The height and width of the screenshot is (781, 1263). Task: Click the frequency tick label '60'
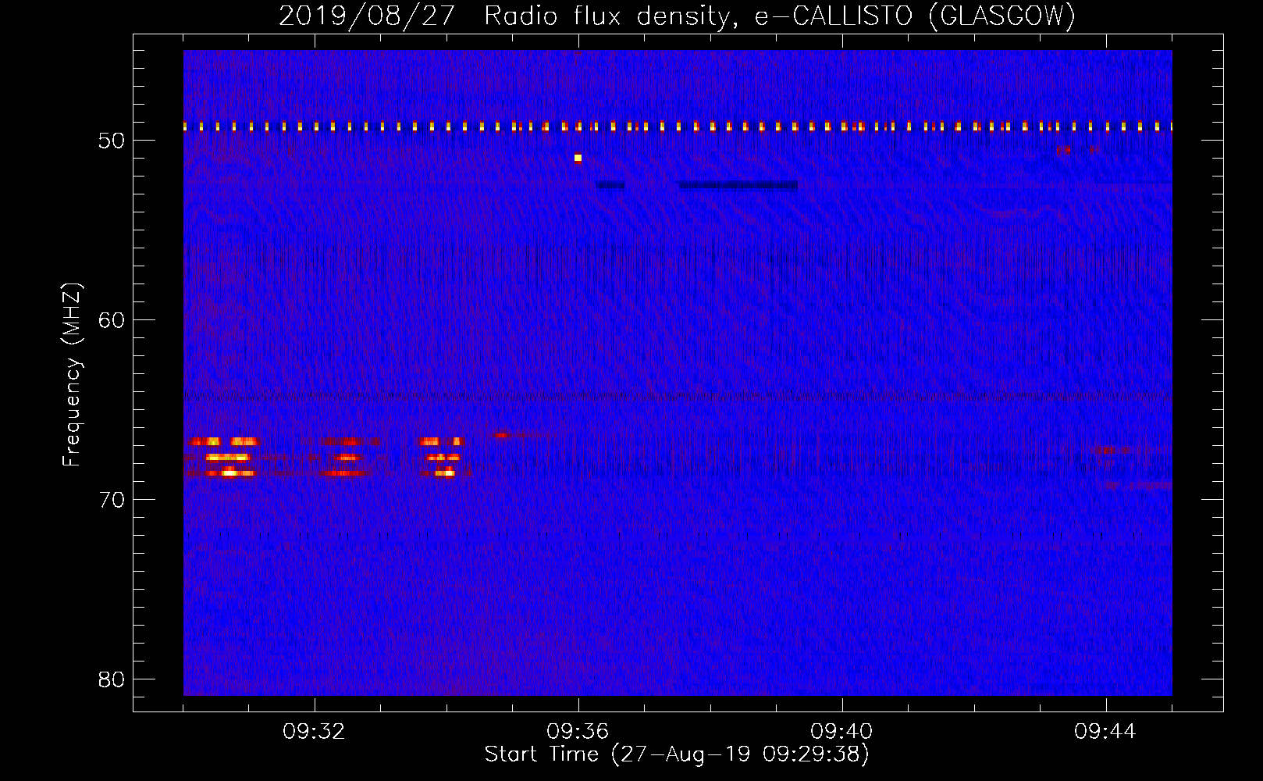pyautogui.click(x=112, y=320)
